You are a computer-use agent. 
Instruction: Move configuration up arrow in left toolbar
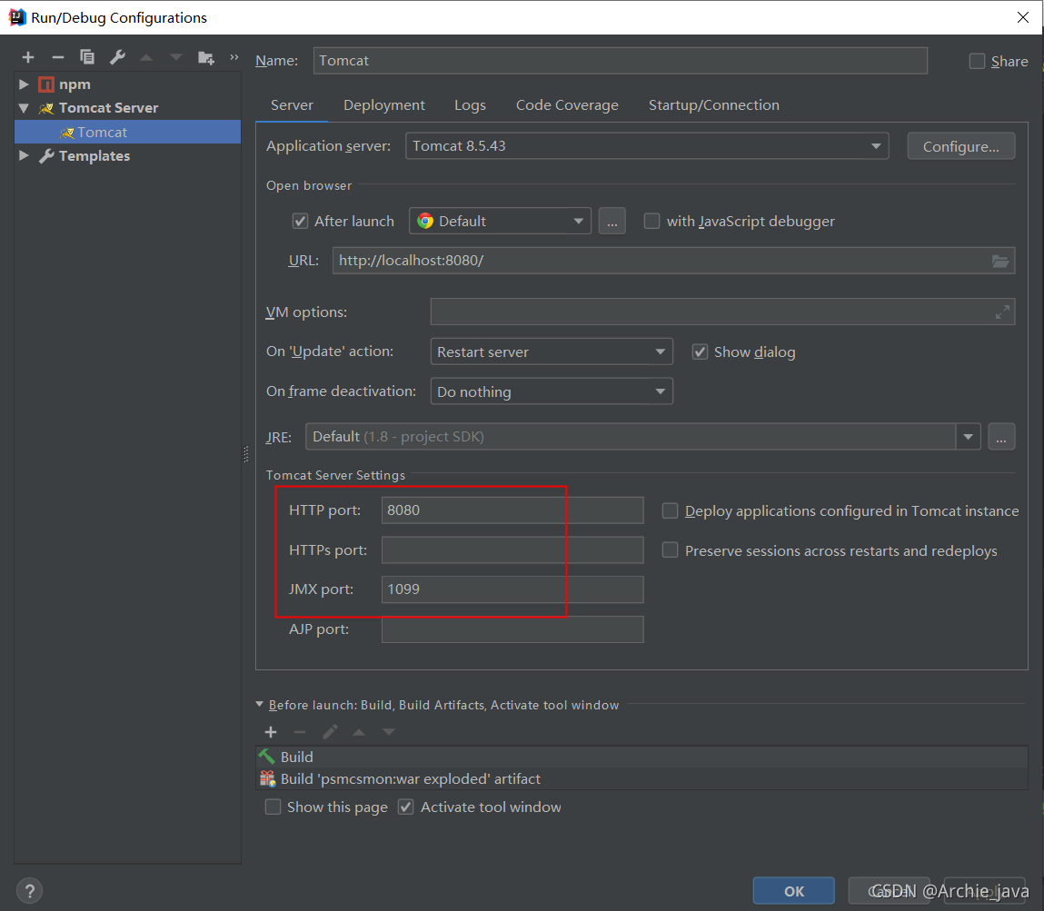pos(146,58)
